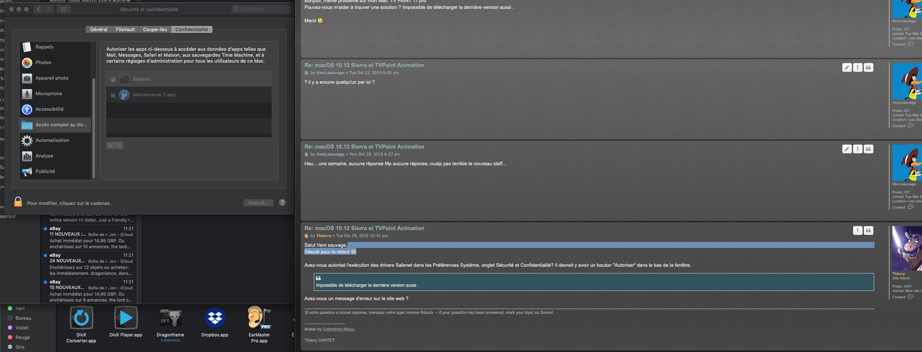Select Rappels in the privacy list
922x352 pixels.
pos(55,47)
